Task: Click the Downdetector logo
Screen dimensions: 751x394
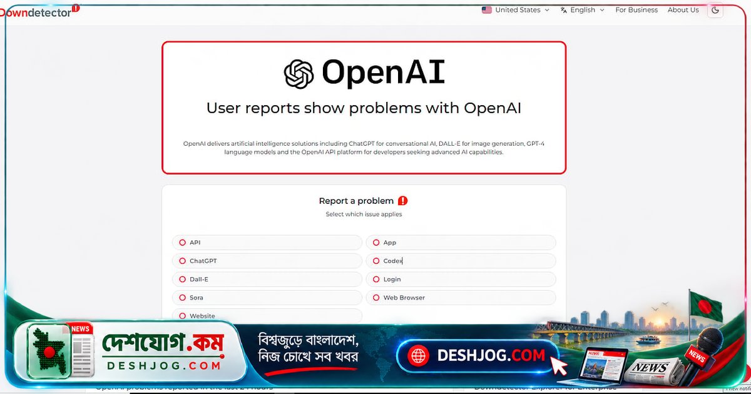Action: pos(39,11)
